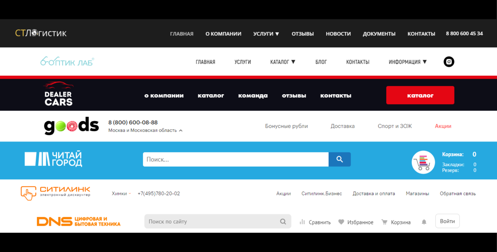Open Бонусные рубли link
Image resolution: width=497 pixels, height=252 pixels.
[286, 126]
